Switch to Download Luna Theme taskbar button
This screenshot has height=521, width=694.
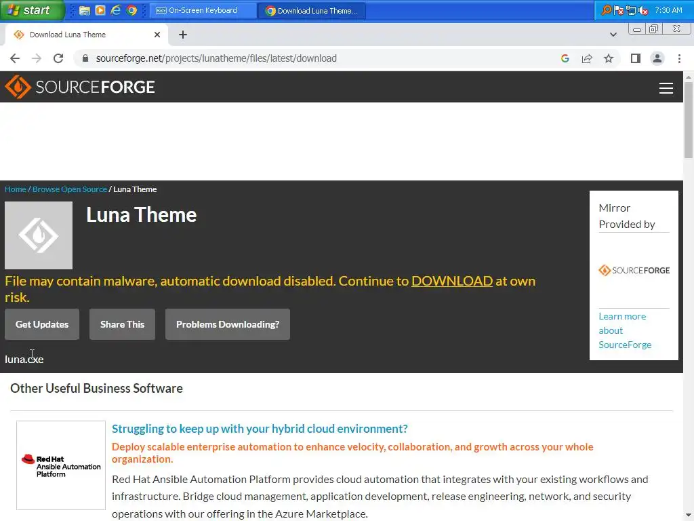click(x=312, y=10)
